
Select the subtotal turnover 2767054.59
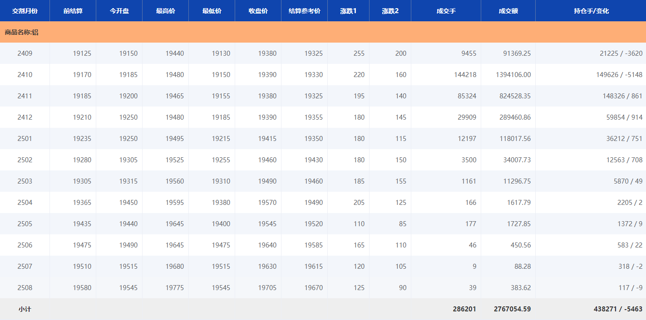point(512,309)
